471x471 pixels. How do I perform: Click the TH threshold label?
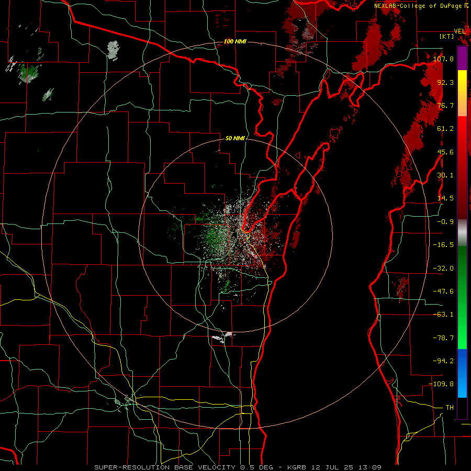click(x=450, y=407)
